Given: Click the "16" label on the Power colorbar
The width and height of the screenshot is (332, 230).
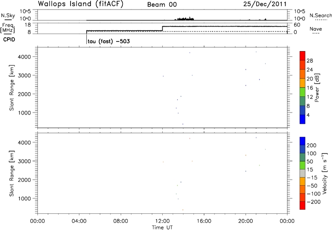Looking at the screenshot, I should (310, 88).
